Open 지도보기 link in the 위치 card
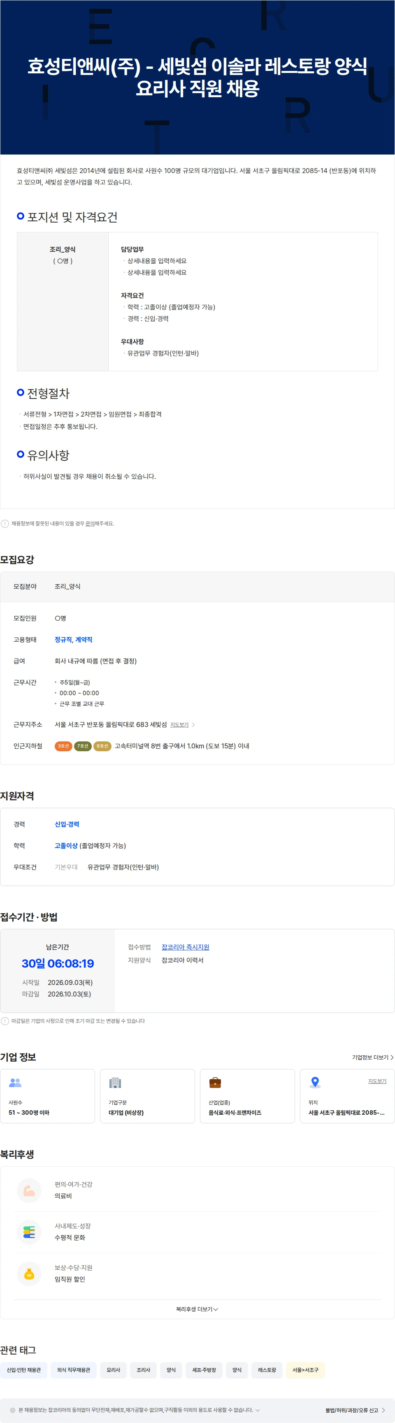 tap(377, 1081)
